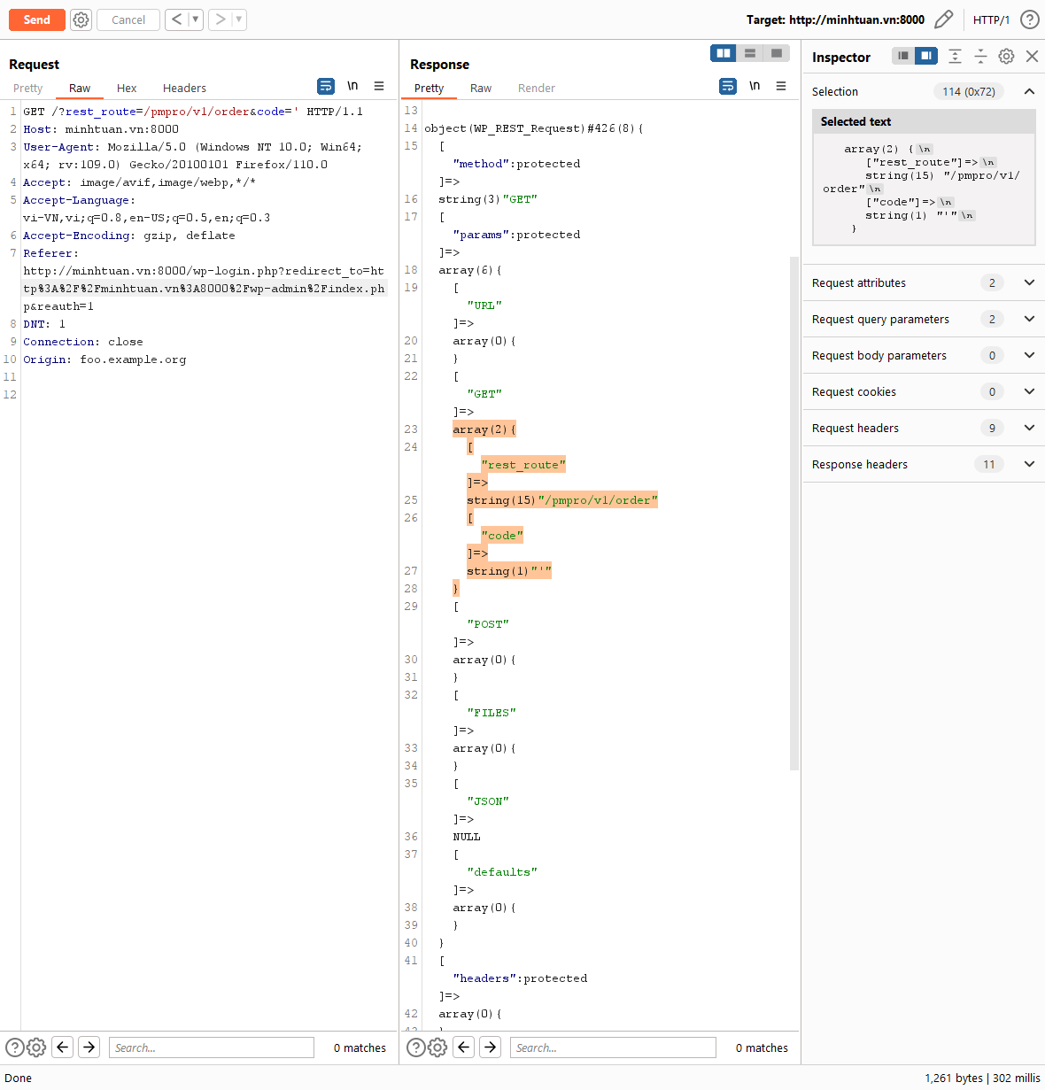
Task: Open Request search help icon
Action: click(x=15, y=1047)
